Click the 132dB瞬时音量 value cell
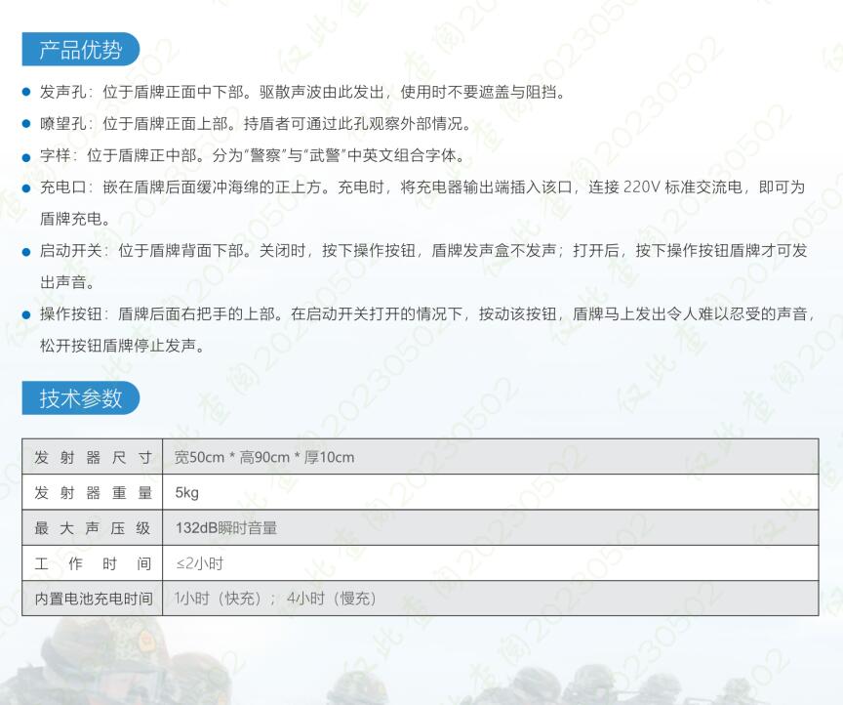 (x=226, y=528)
